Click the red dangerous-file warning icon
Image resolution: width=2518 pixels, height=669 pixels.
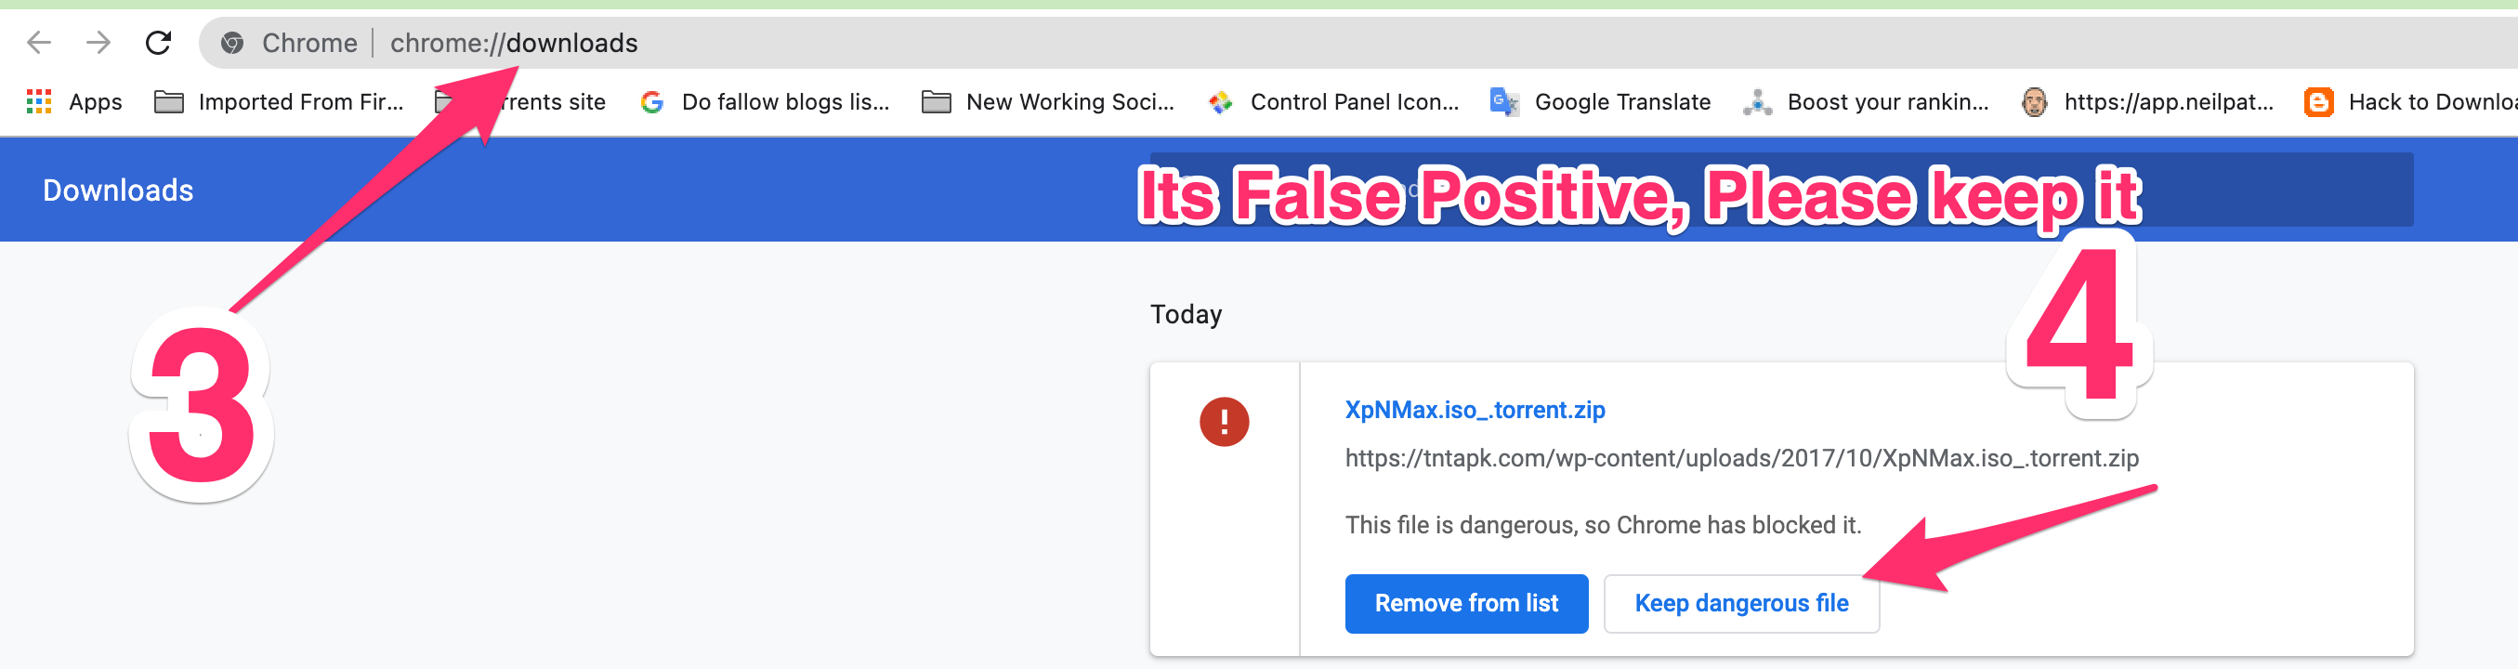[1224, 422]
